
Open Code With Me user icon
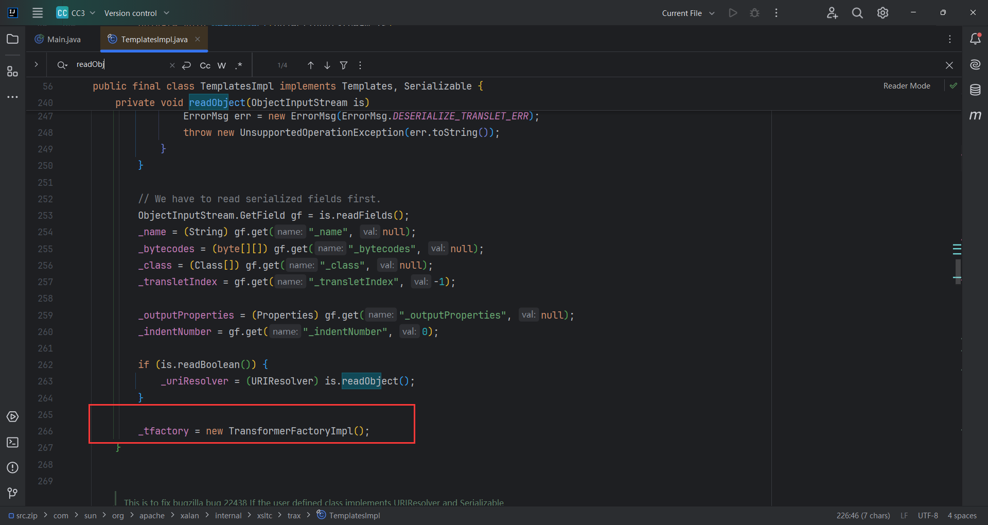pyautogui.click(x=832, y=13)
